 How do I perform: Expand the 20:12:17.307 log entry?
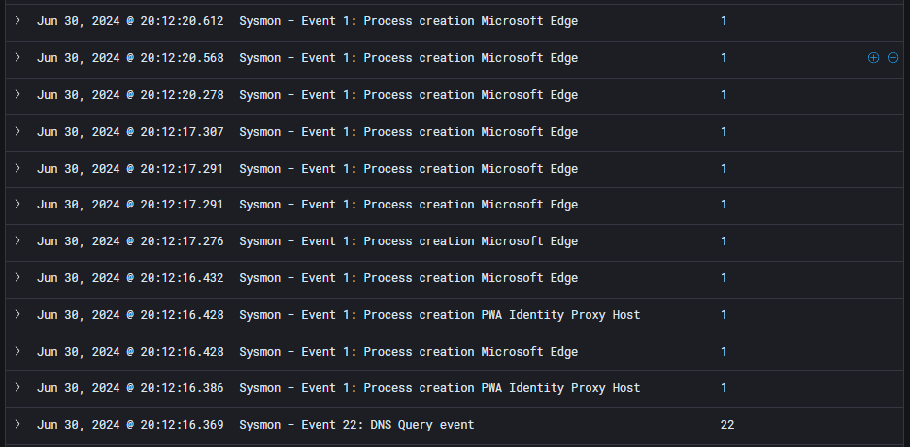17,132
